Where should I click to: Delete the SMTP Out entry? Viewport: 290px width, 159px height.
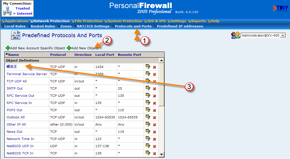(x=154, y=89)
